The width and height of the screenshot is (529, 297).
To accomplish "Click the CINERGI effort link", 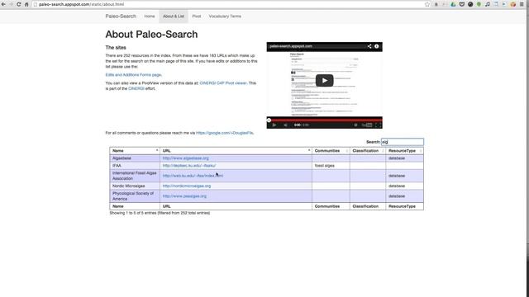I will click(x=136, y=88).
